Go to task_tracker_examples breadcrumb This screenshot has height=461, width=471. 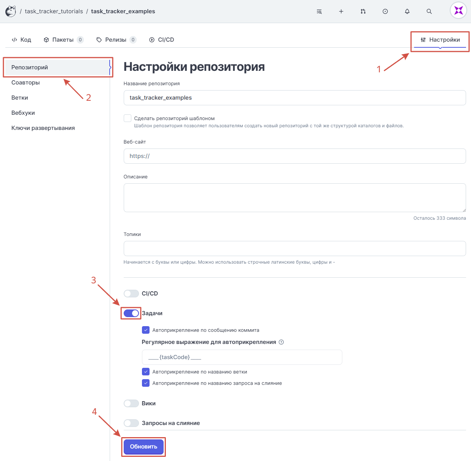click(123, 11)
